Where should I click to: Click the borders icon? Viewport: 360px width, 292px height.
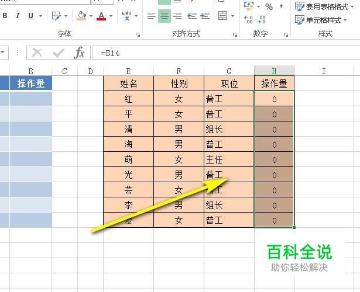pos(56,16)
